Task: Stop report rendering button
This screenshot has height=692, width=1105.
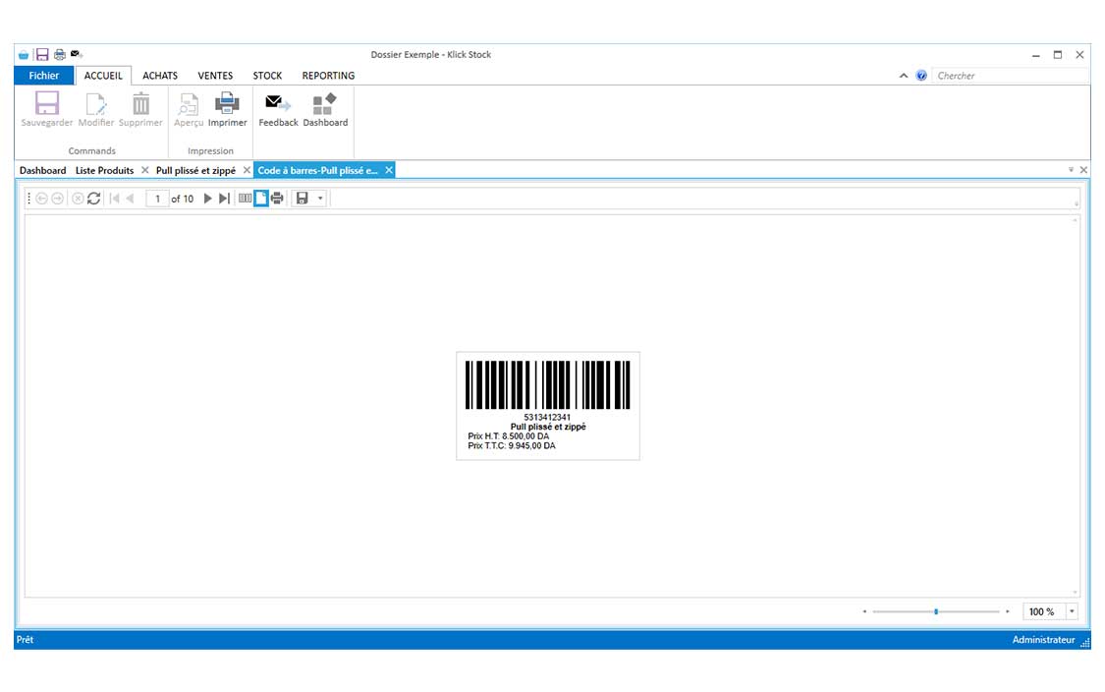Action: point(78,199)
